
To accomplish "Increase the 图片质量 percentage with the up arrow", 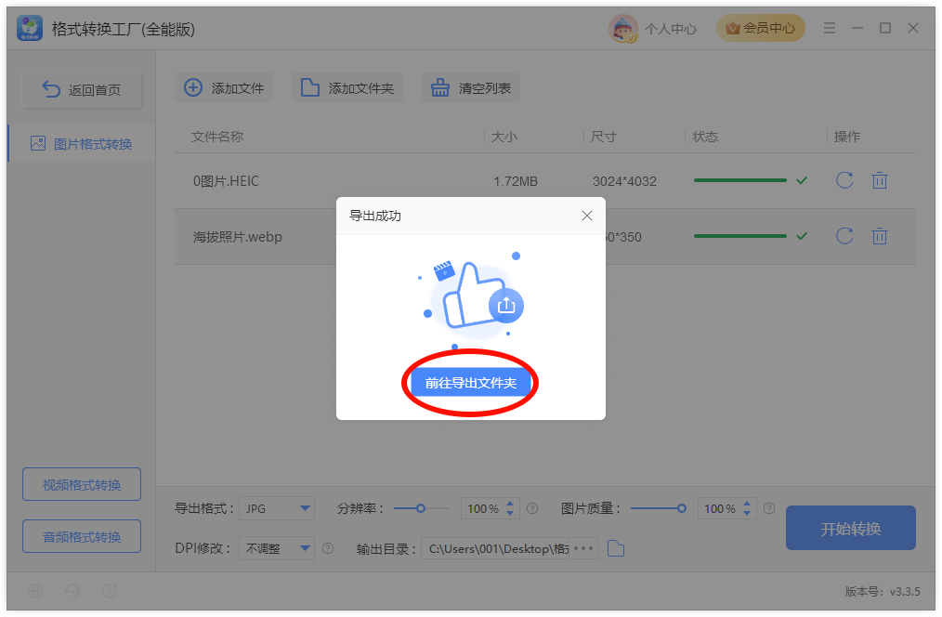I will tap(747, 504).
